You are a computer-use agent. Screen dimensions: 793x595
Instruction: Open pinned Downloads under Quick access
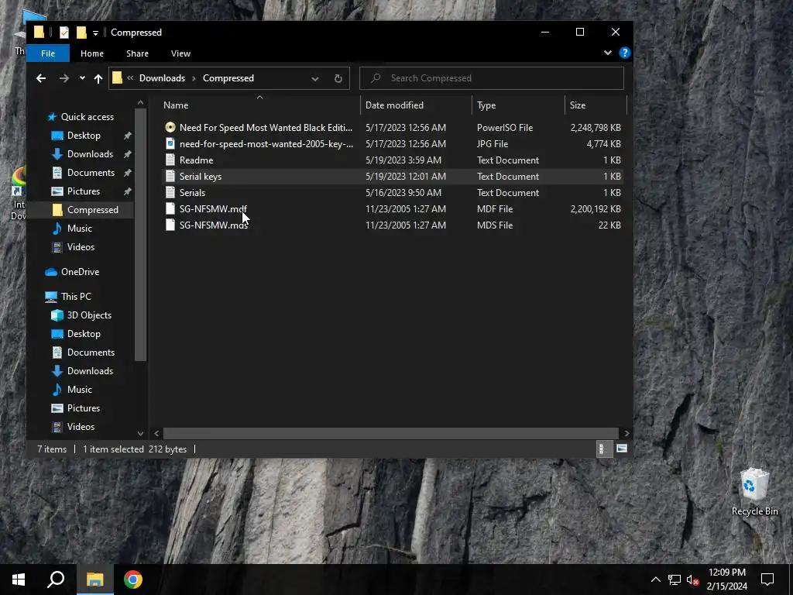pos(90,154)
